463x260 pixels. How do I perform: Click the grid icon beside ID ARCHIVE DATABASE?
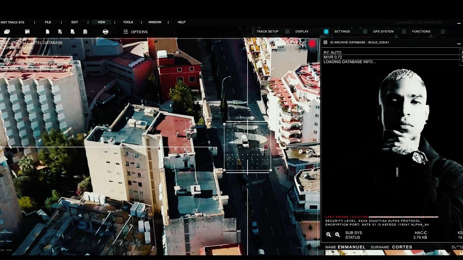[326, 42]
